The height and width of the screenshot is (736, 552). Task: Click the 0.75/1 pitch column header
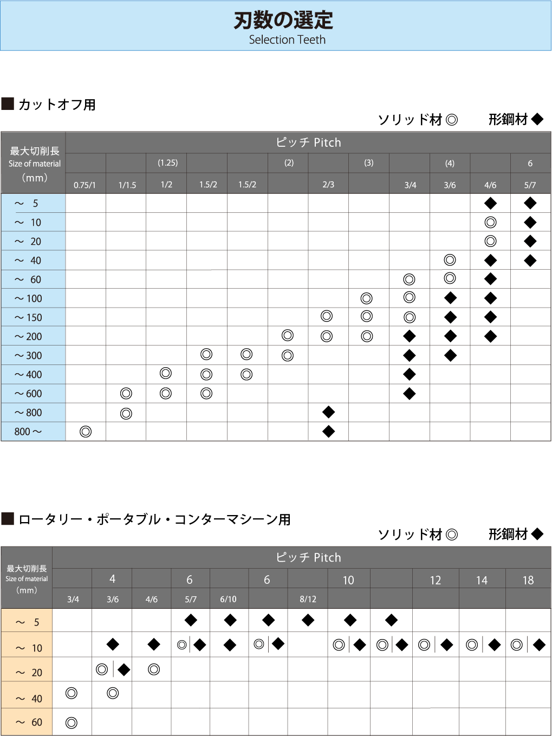pyautogui.click(x=85, y=185)
